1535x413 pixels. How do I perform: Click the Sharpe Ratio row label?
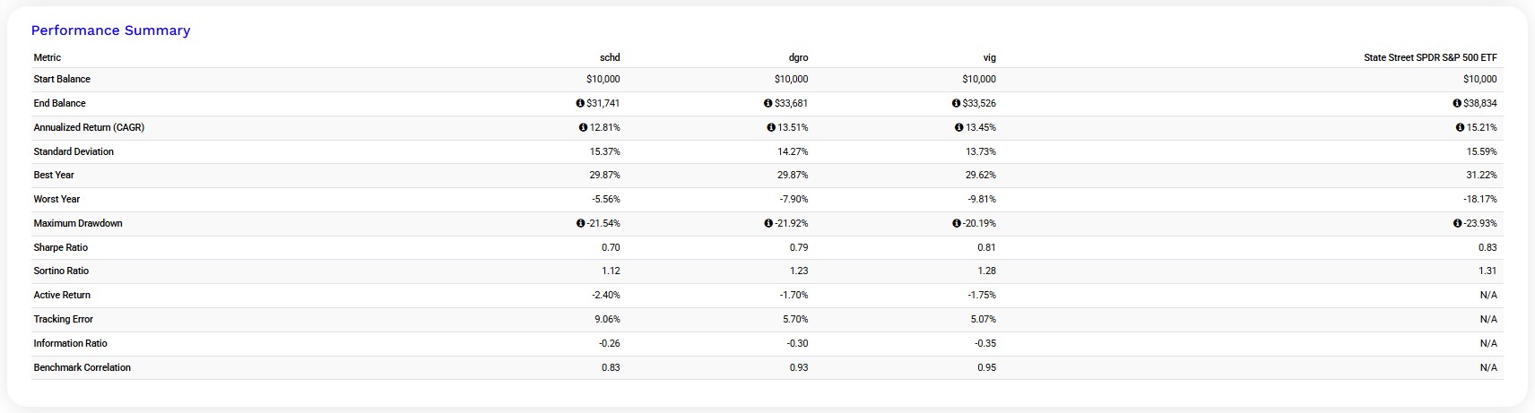tap(61, 247)
